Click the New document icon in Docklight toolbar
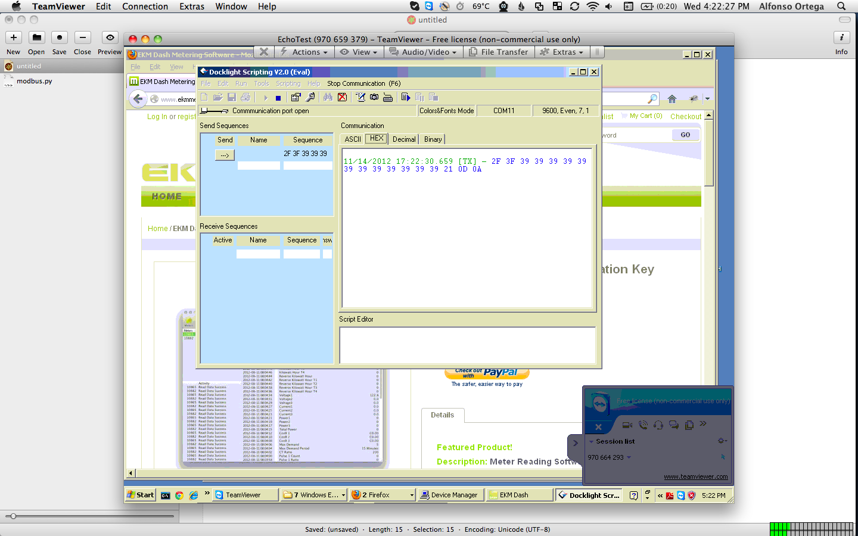The image size is (858, 536). coord(204,97)
